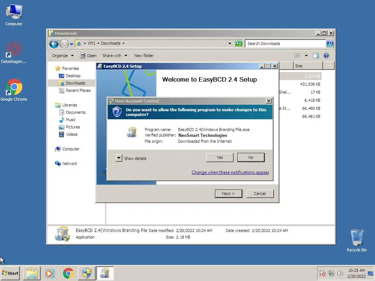Click Next in EasyBCD Setup
Screen dimensions: 375x281
click(229, 194)
